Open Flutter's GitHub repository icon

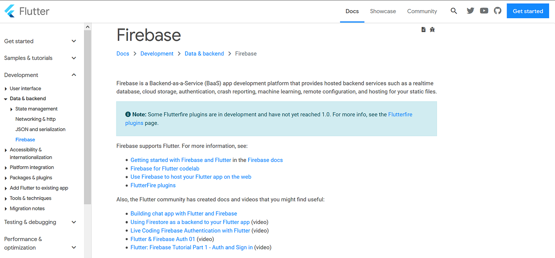(498, 11)
